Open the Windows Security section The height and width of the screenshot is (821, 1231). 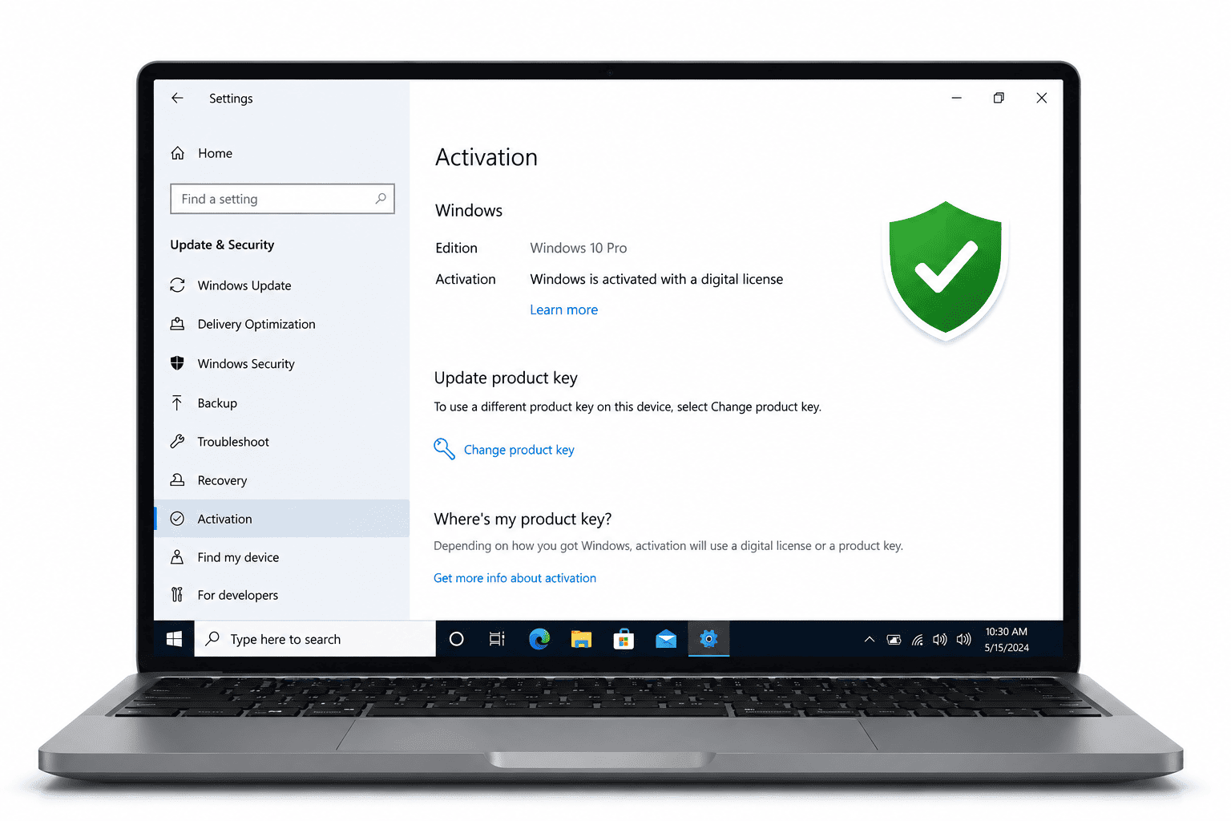pos(281,363)
